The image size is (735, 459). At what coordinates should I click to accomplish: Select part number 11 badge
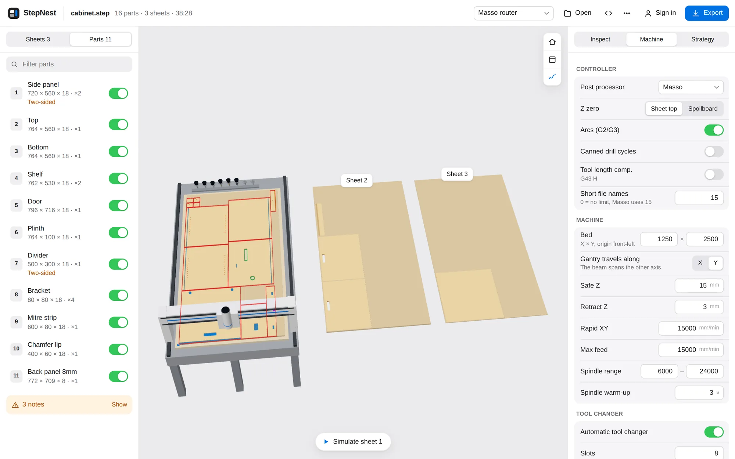pyautogui.click(x=16, y=376)
